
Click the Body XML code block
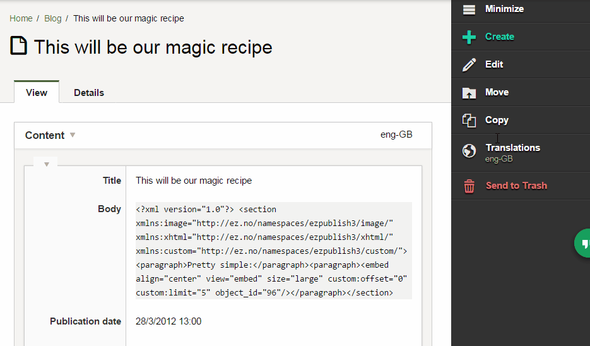coord(274,251)
